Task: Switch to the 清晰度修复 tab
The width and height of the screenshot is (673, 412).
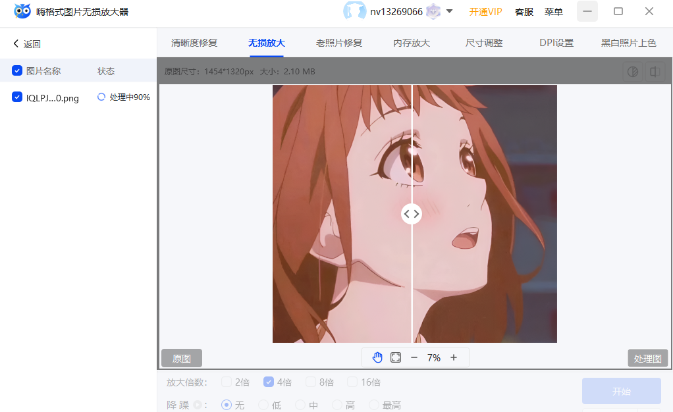Action: [x=194, y=43]
